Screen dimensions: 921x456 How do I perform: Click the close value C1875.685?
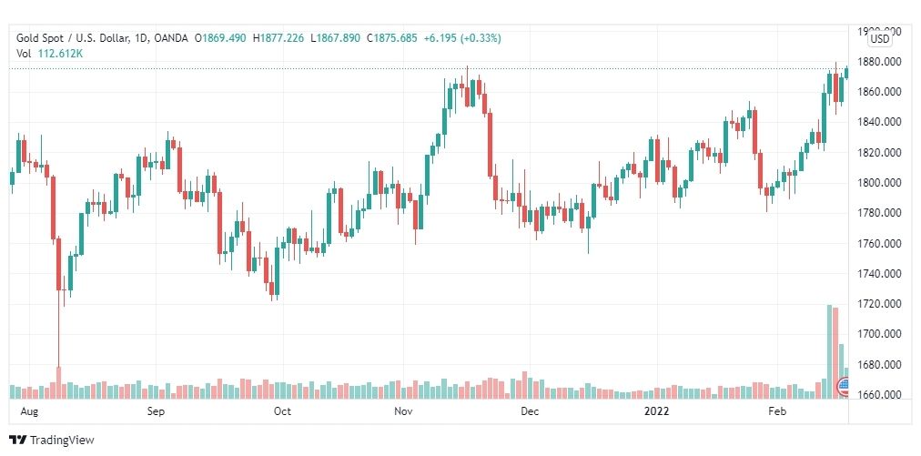391,38
